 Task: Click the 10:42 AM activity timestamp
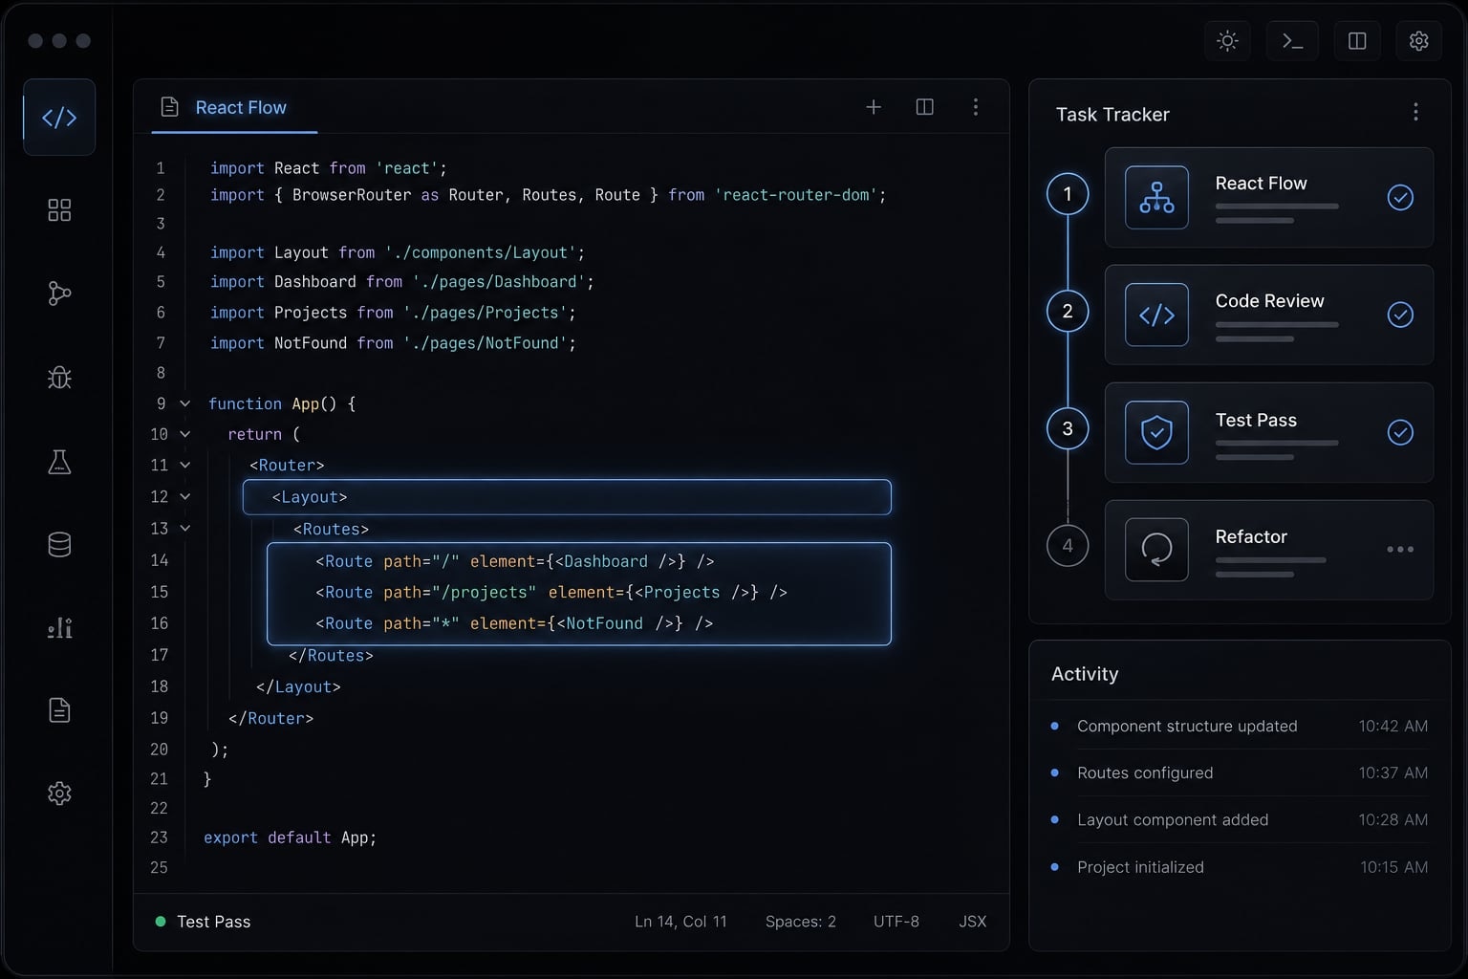pyautogui.click(x=1393, y=726)
